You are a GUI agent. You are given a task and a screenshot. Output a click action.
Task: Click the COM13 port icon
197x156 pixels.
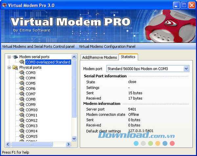22,126
